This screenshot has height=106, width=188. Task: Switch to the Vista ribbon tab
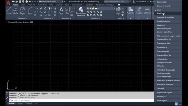pyautogui.click(x=51, y=5)
